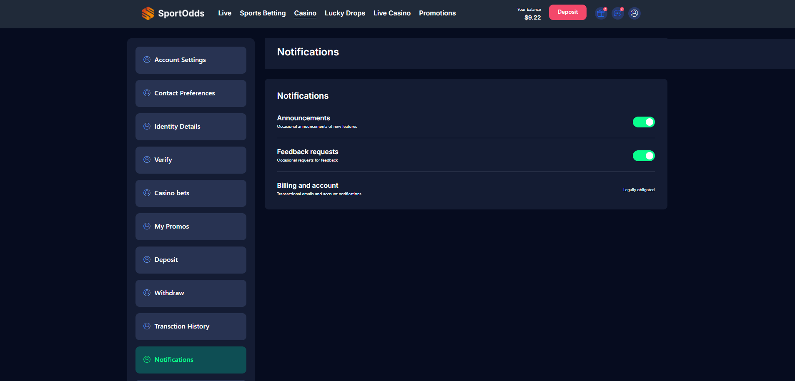Click 'Transactional emails and account notifications' text

tap(319, 194)
